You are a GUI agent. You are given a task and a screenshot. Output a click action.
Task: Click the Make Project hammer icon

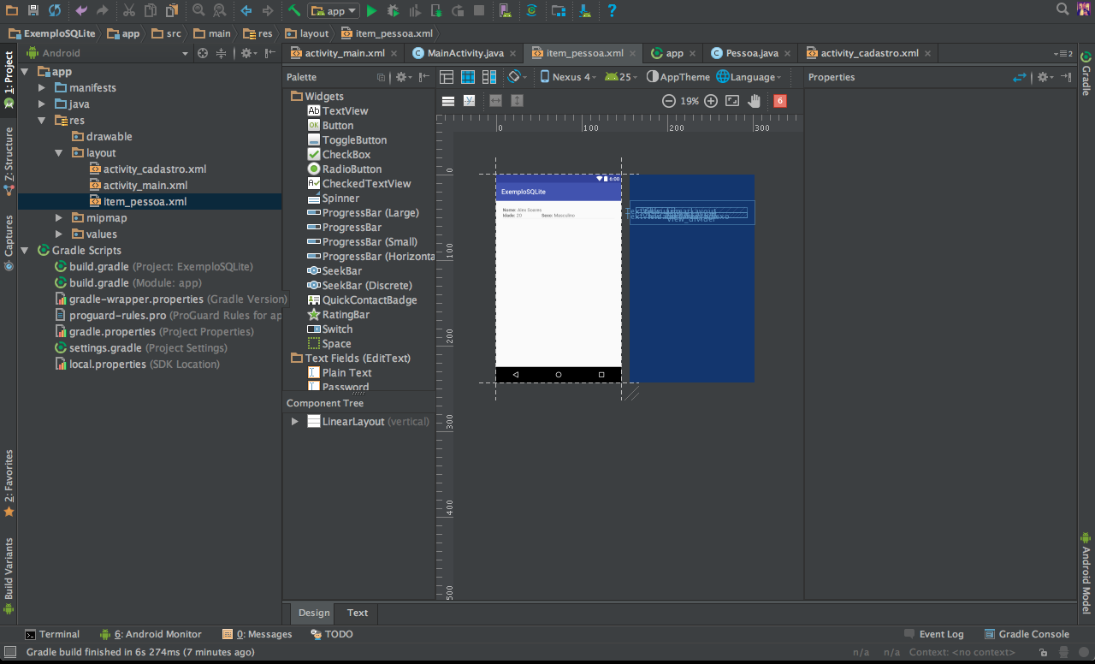(294, 10)
